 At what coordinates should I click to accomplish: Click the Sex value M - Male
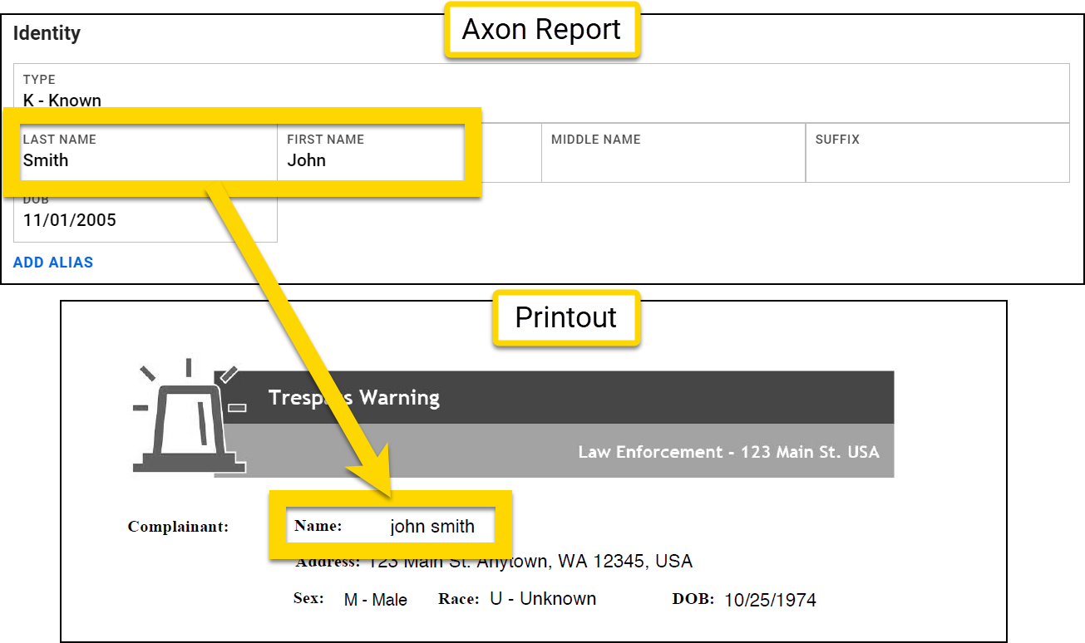click(x=375, y=599)
